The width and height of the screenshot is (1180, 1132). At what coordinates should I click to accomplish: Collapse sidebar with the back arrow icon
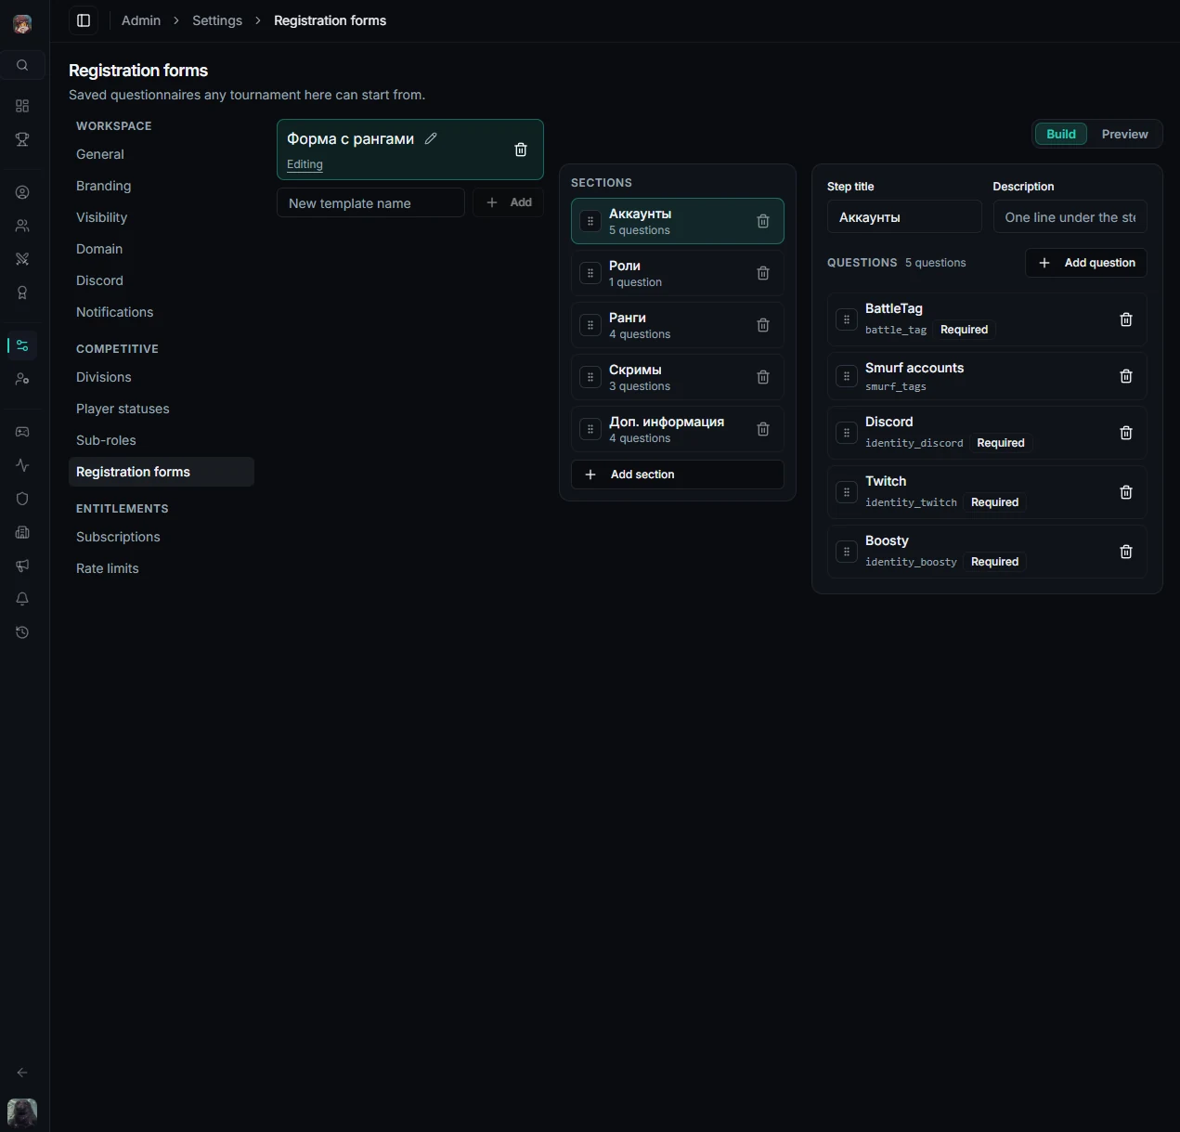pyautogui.click(x=22, y=1073)
